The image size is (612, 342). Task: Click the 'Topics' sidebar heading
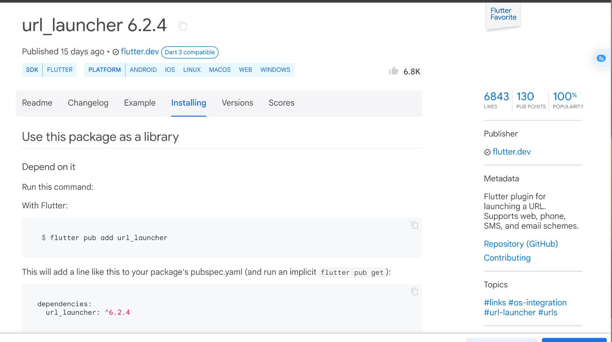tap(496, 285)
